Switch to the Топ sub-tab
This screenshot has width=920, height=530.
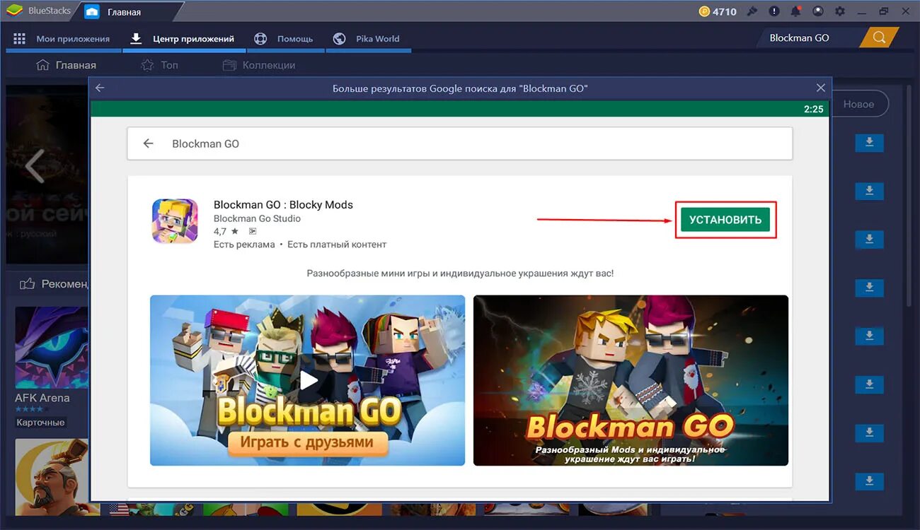pyautogui.click(x=160, y=65)
